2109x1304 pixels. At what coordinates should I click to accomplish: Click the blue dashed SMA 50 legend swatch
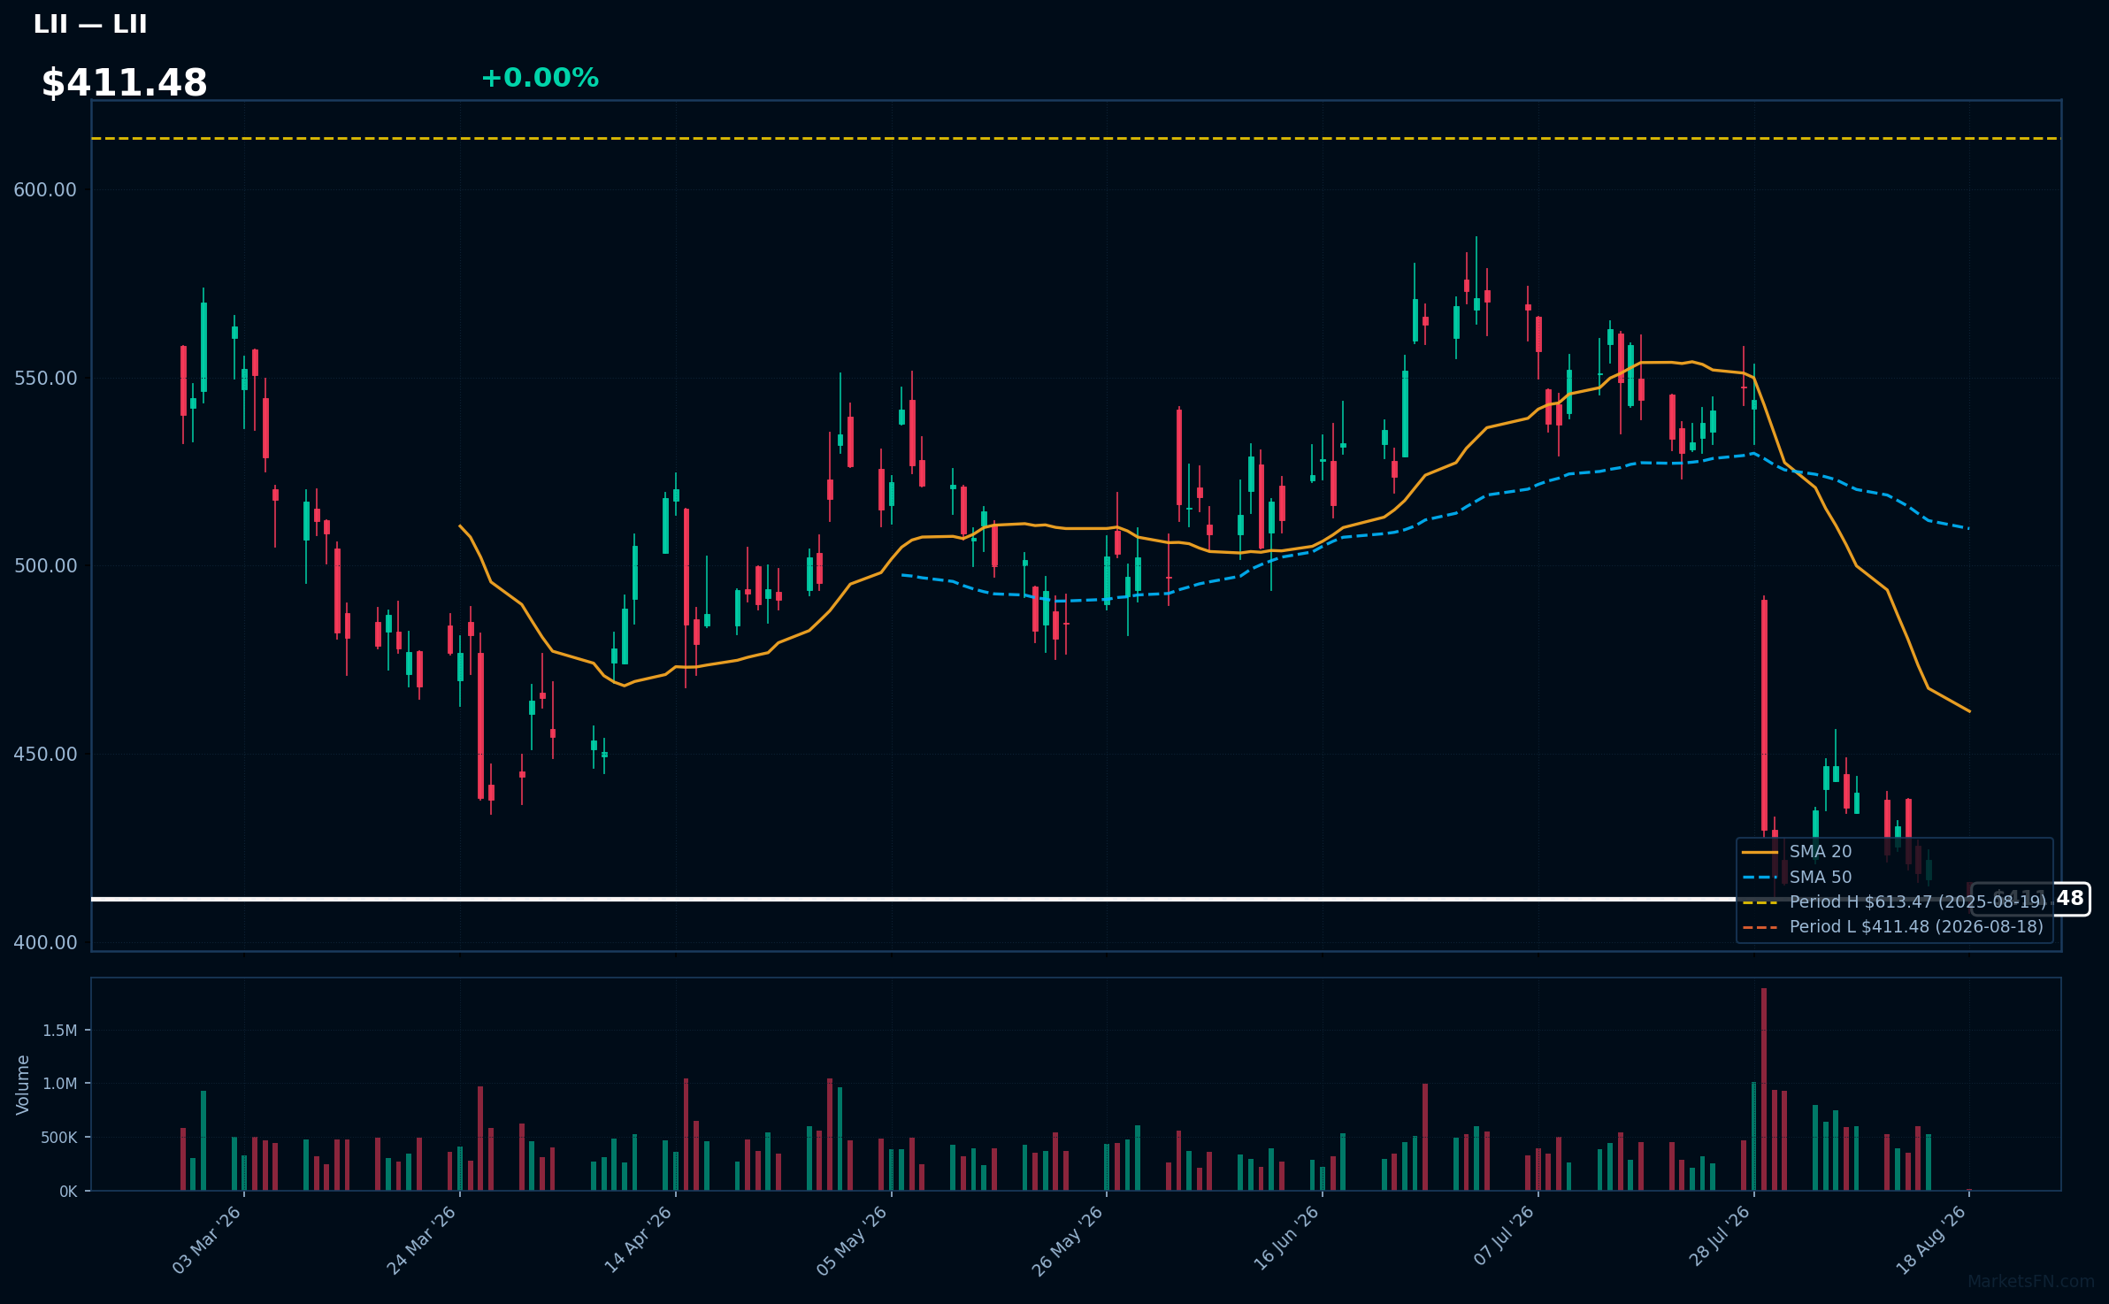(1760, 878)
